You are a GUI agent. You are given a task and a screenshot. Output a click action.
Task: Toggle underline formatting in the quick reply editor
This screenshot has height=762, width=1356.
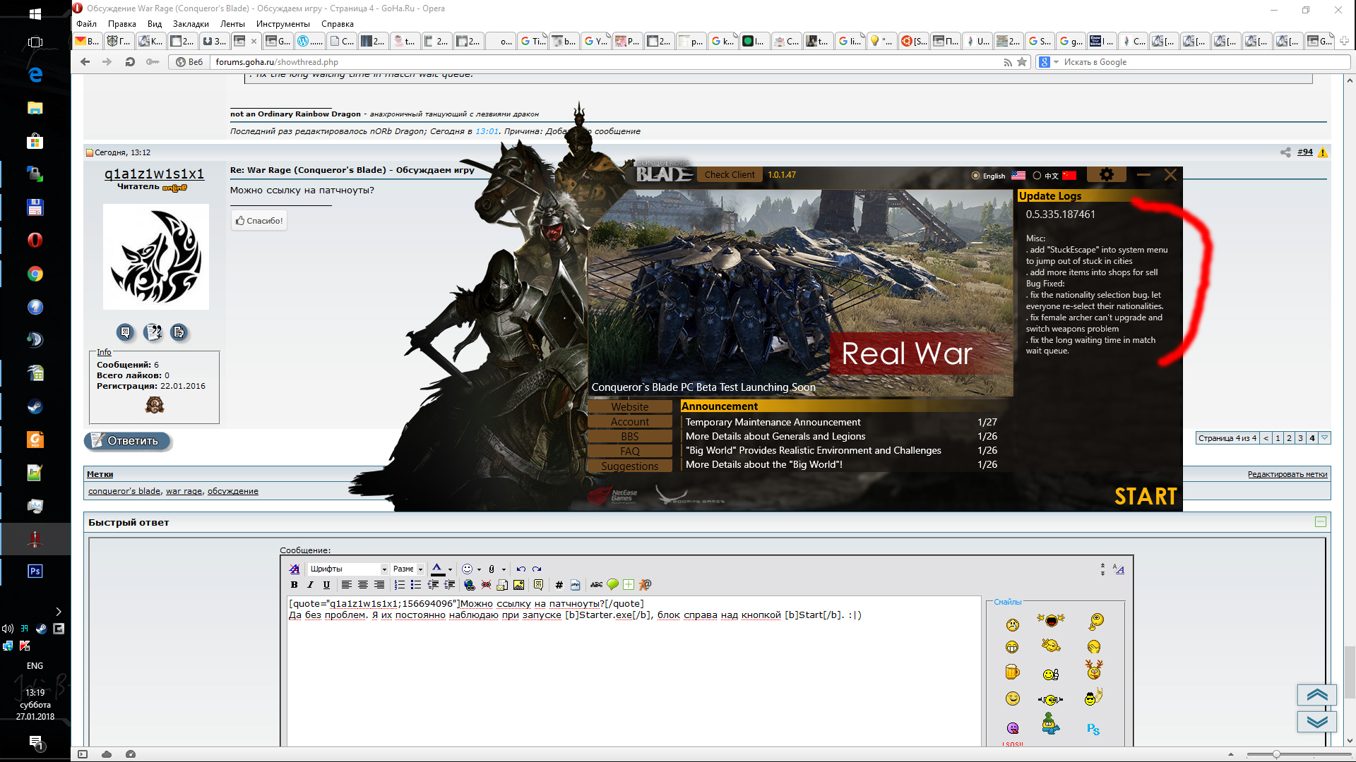[326, 585]
